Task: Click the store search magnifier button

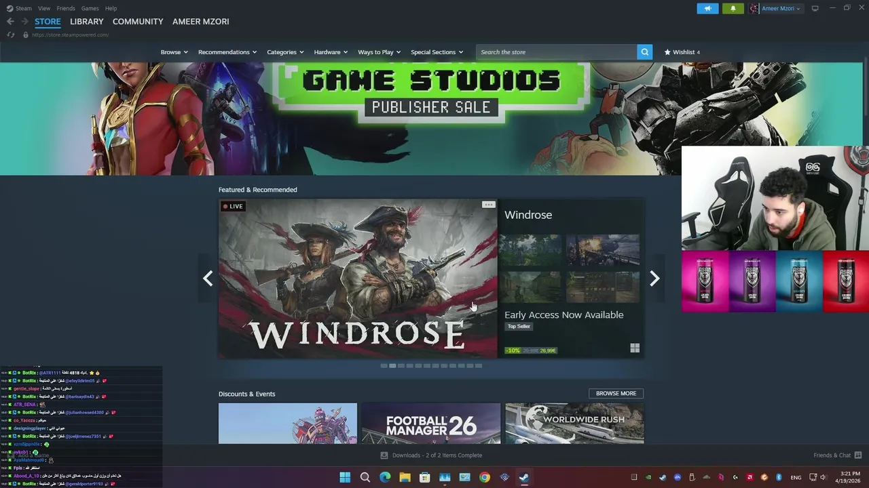Action: click(x=644, y=52)
